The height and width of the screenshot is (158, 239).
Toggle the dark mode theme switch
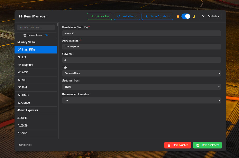point(186,16)
